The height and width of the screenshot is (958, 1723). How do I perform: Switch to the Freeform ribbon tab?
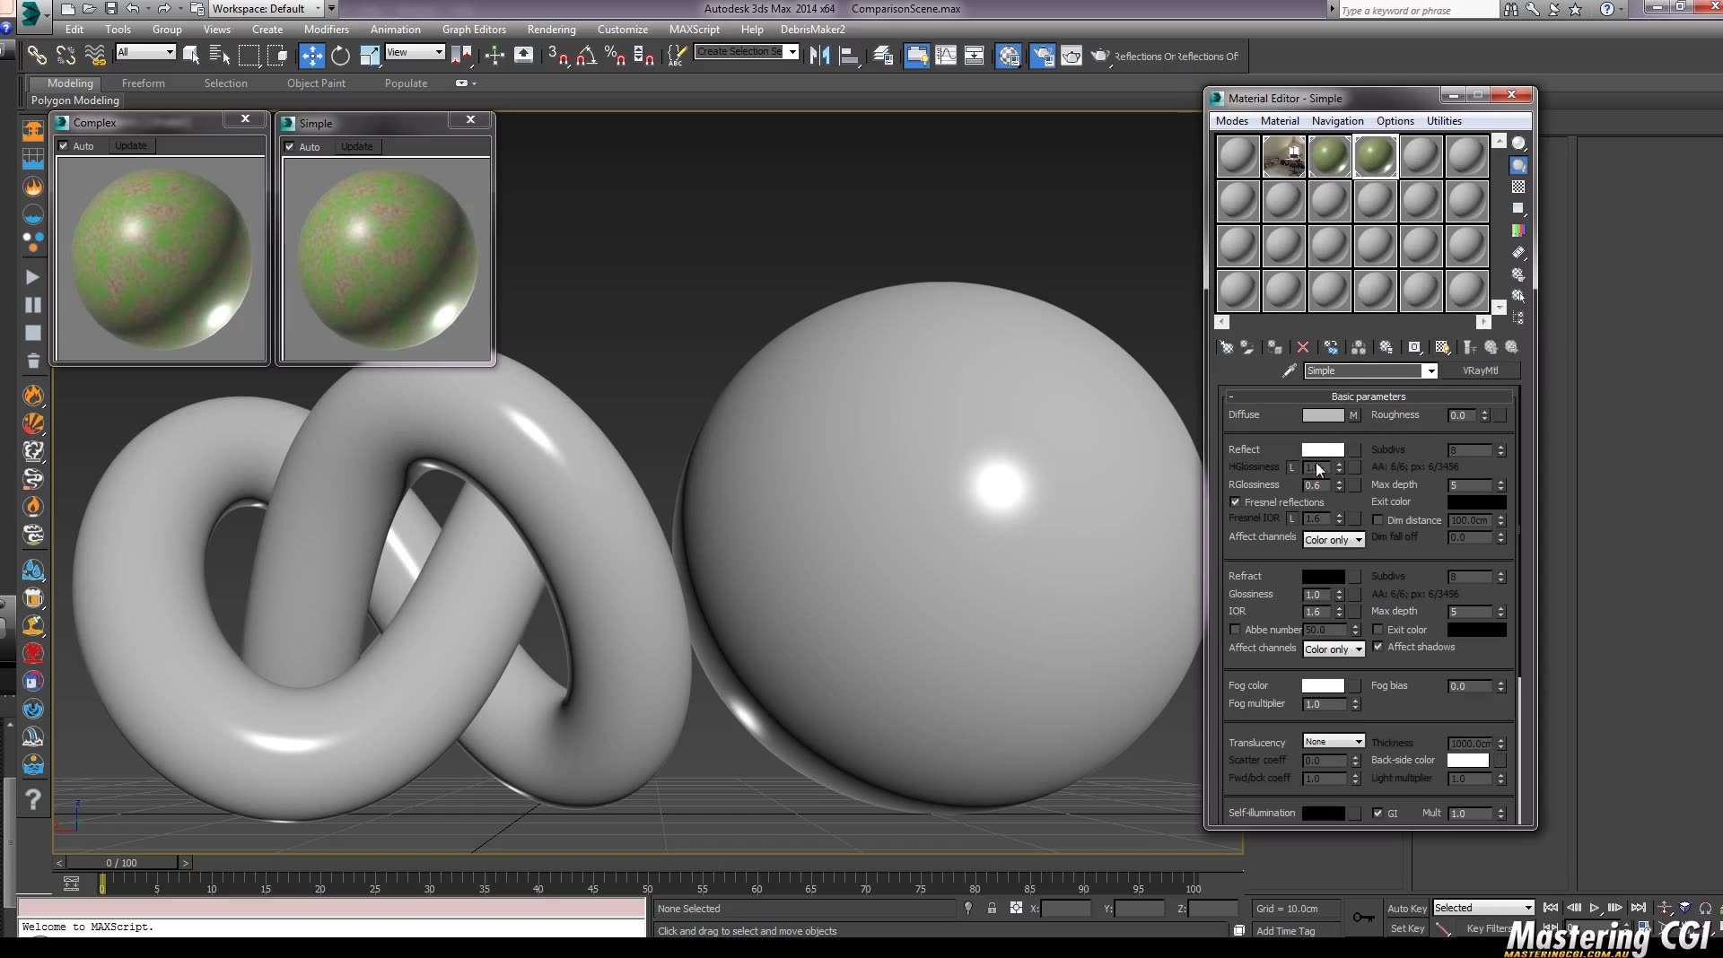[144, 83]
